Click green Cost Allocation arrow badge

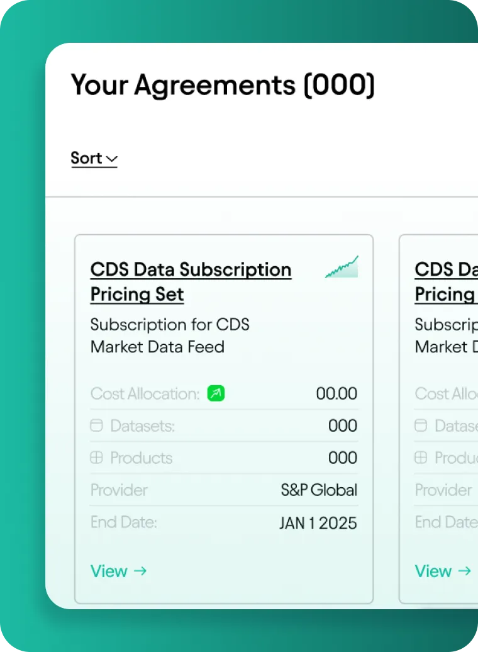coord(216,393)
